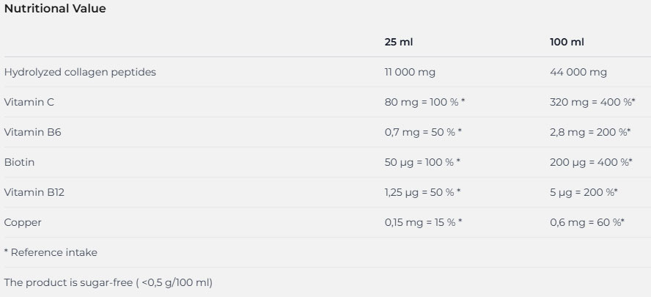Click the 44 000 mg value
Viewport: 651px width, 297px height.
point(578,72)
